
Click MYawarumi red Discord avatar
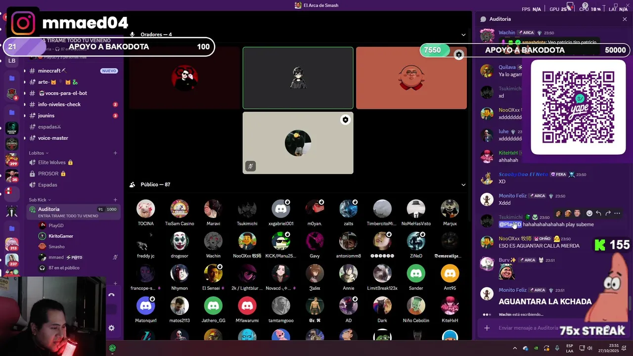(x=247, y=306)
